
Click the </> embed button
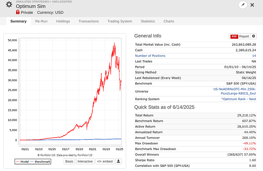click(x=105, y=161)
